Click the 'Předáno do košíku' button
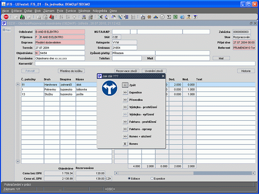 71,71
